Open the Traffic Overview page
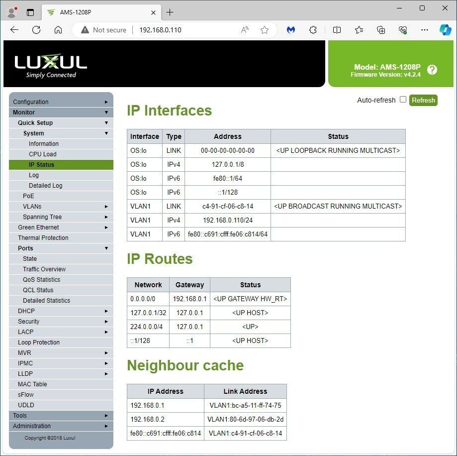Viewport: 457px width, 456px height. [x=61, y=269]
